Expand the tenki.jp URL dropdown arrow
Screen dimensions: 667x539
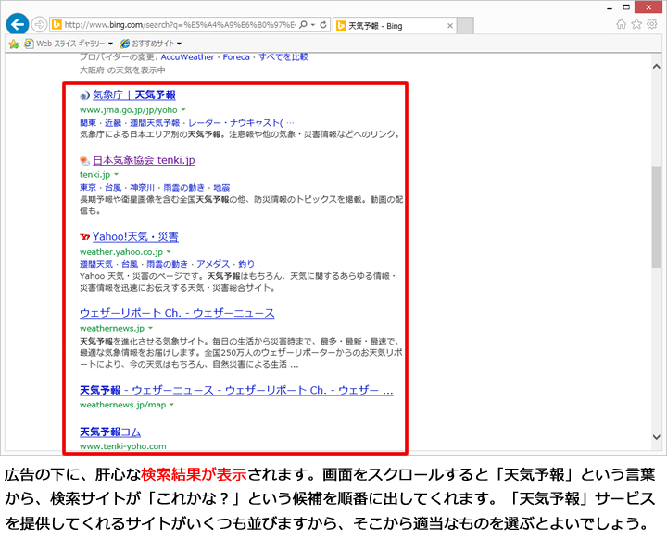tap(116, 174)
